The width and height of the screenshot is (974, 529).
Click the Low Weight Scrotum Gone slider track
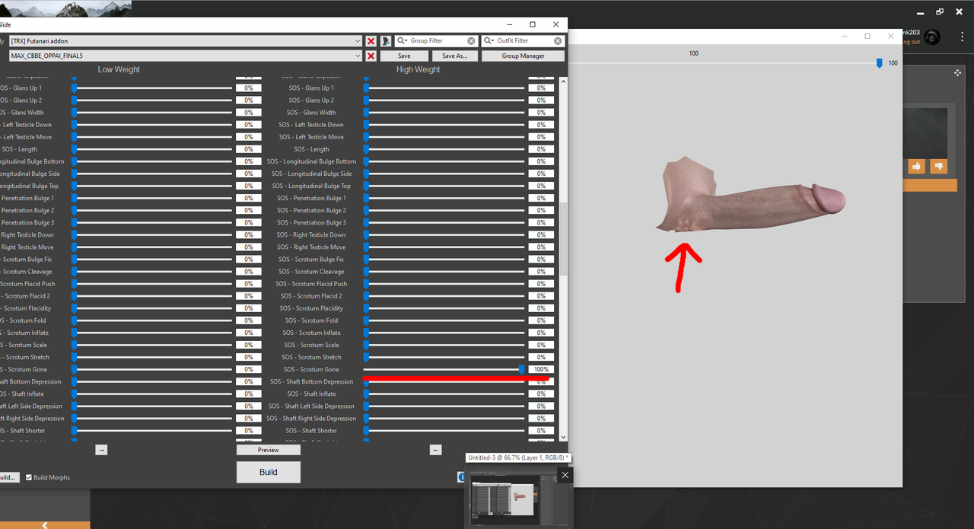(x=152, y=369)
